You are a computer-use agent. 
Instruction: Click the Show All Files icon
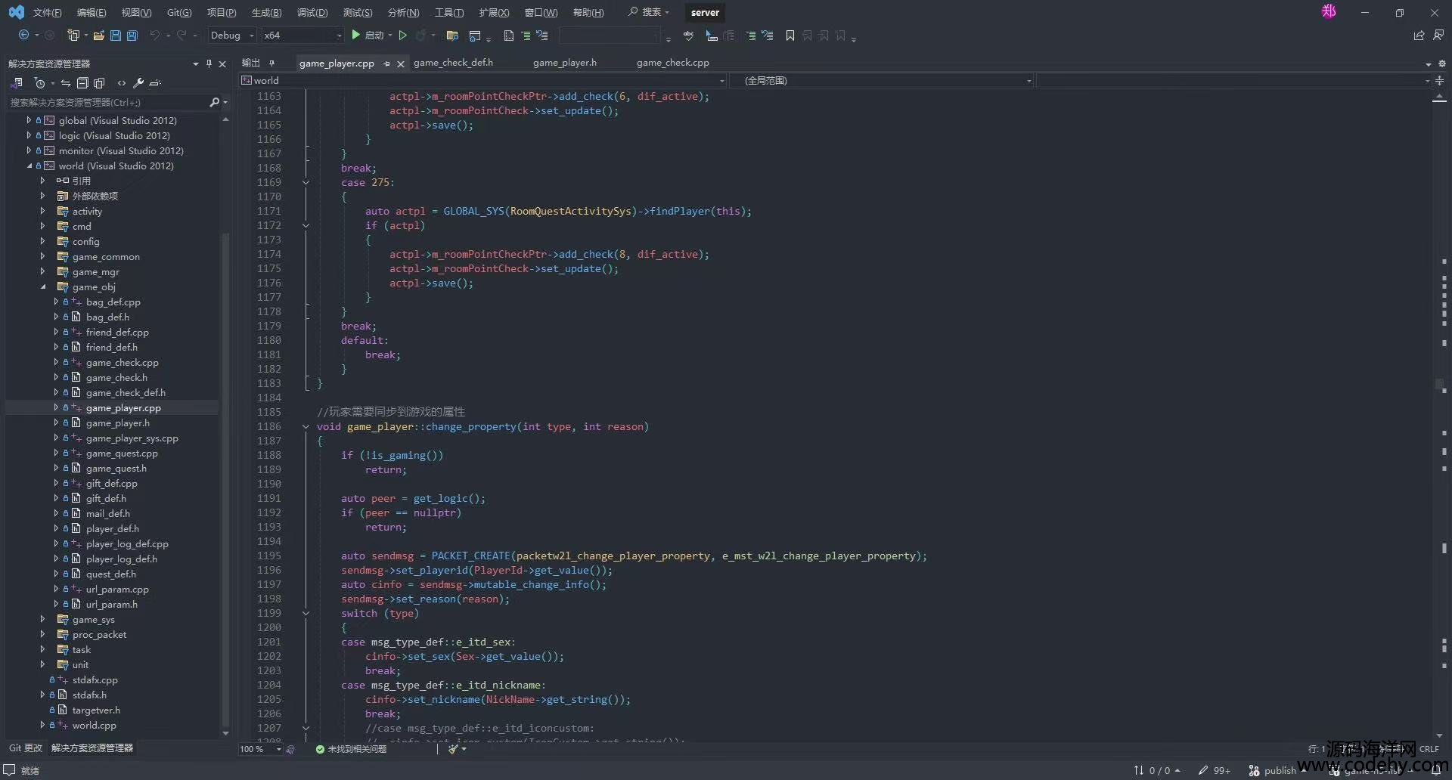coord(99,83)
